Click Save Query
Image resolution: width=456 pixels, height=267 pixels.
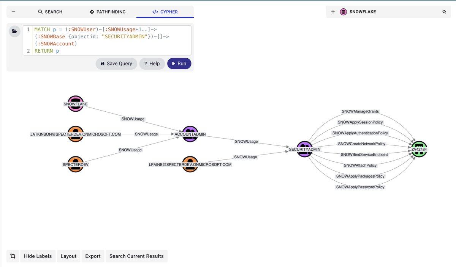pos(116,63)
